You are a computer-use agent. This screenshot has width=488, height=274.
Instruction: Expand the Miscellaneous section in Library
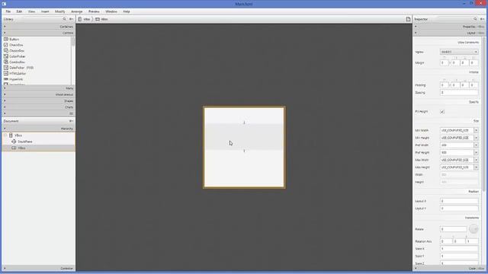point(38,94)
